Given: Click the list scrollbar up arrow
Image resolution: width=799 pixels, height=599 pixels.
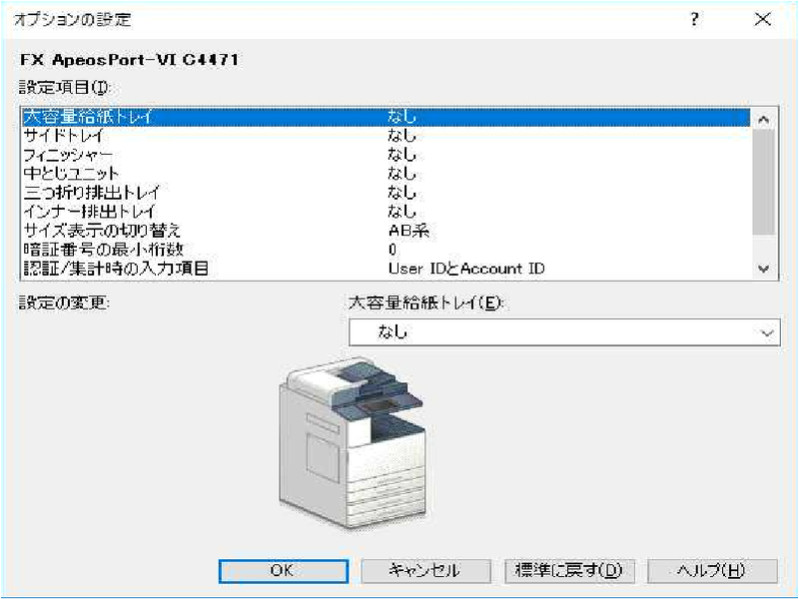Looking at the screenshot, I should [x=763, y=120].
